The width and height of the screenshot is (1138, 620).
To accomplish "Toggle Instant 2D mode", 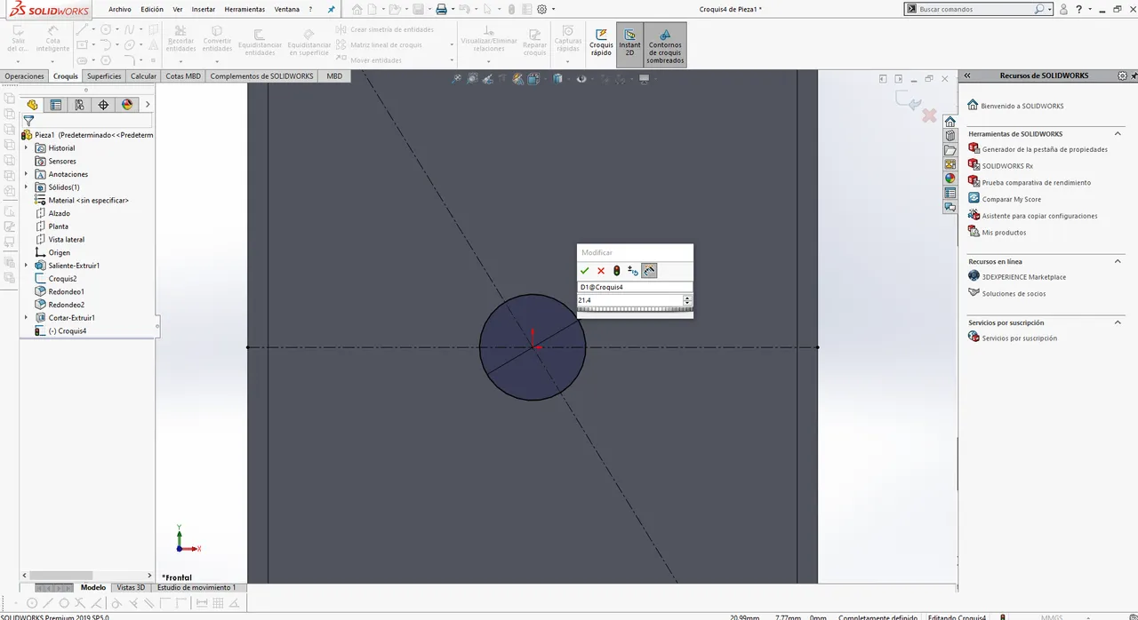I will (629, 44).
